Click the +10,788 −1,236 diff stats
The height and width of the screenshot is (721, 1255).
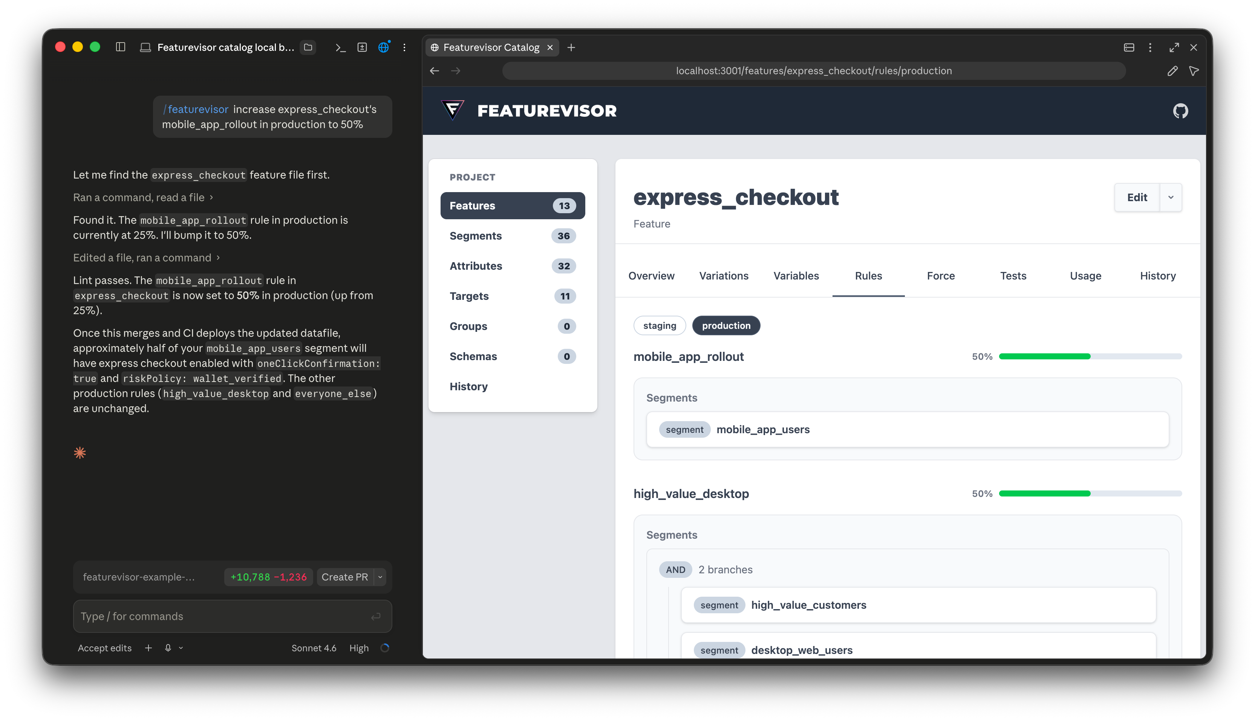[268, 577]
